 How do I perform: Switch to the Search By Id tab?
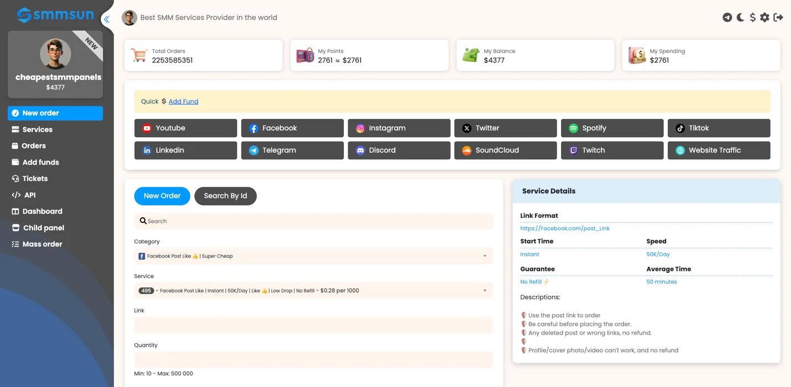click(226, 196)
